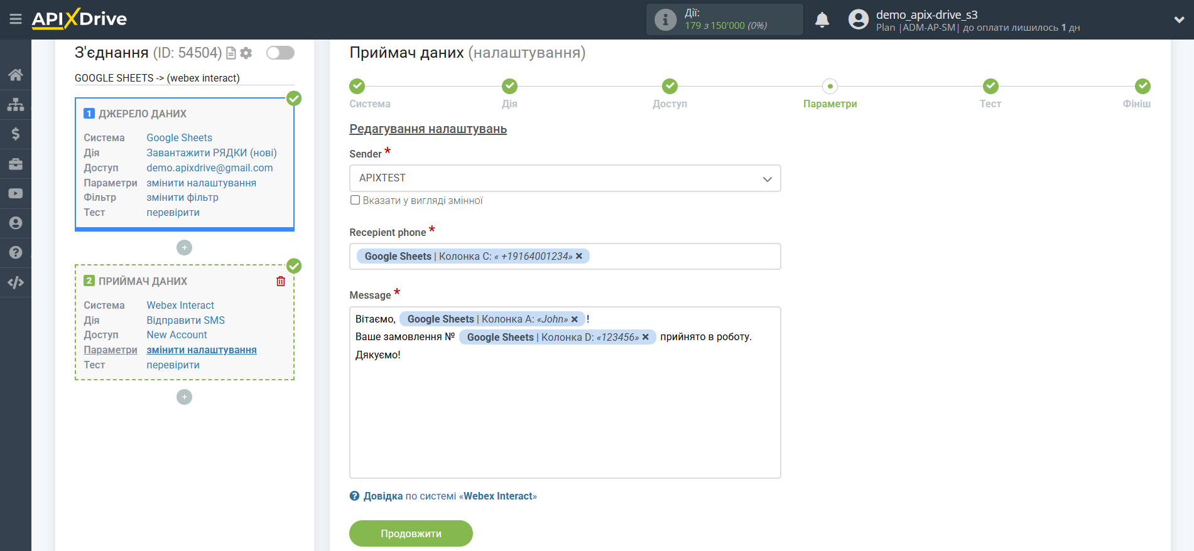The height and width of the screenshot is (551, 1194).
Task: Click the help question mark icon near Довідка
Action: pyautogui.click(x=355, y=496)
